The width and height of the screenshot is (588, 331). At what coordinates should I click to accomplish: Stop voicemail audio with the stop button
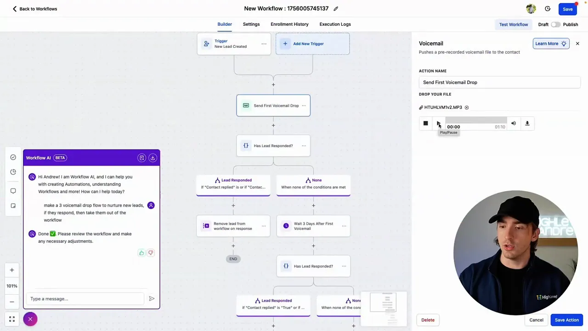(x=425, y=123)
